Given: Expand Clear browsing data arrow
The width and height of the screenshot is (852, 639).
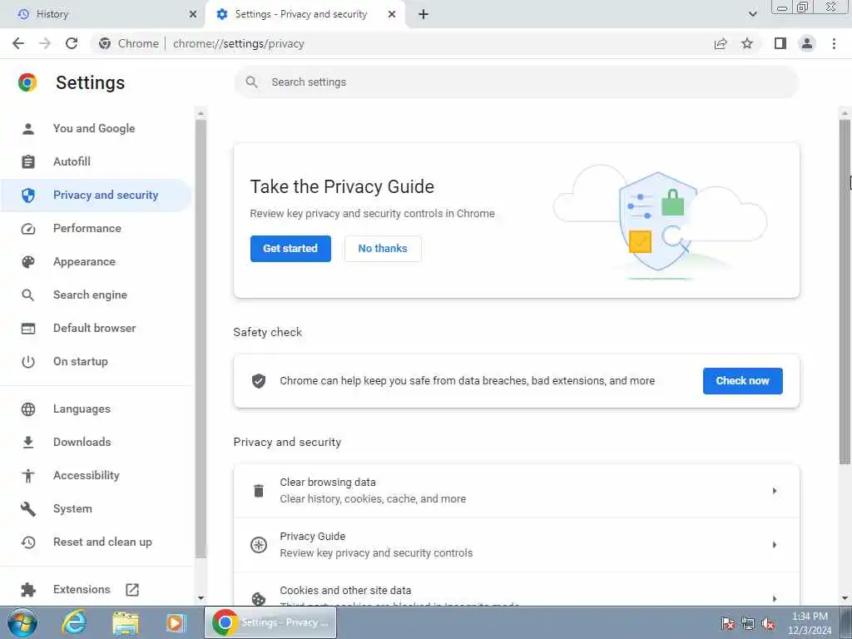Looking at the screenshot, I should pyautogui.click(x=775, y=491).
